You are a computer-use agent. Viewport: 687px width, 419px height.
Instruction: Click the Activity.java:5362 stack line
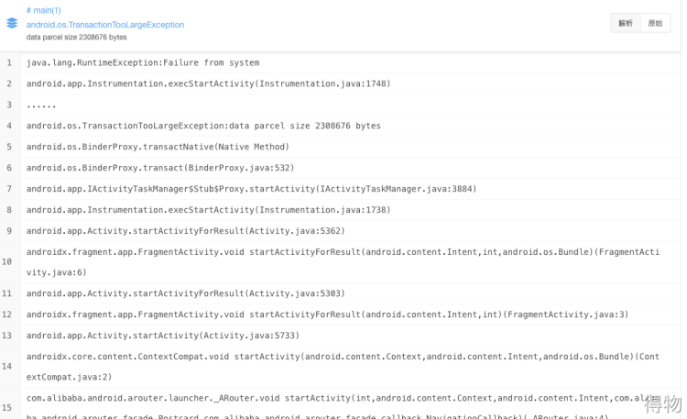(186, 231)
